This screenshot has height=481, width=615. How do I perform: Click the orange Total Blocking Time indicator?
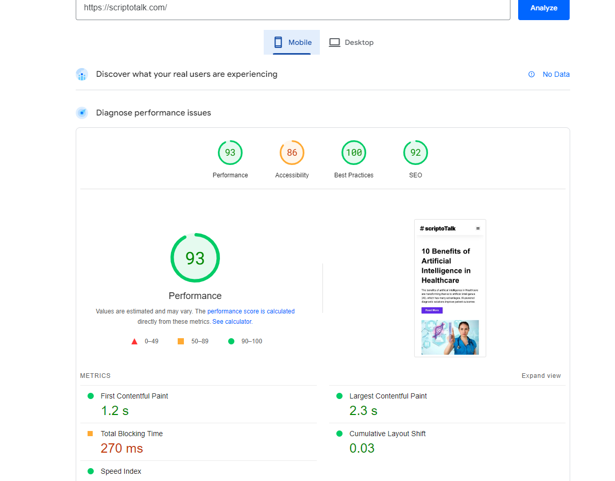pos(91,434)
